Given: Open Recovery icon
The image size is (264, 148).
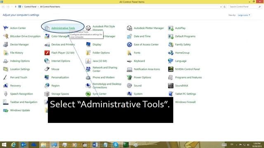Looking at the screenshot, I should pyautogui.click(x=6, y=86).
